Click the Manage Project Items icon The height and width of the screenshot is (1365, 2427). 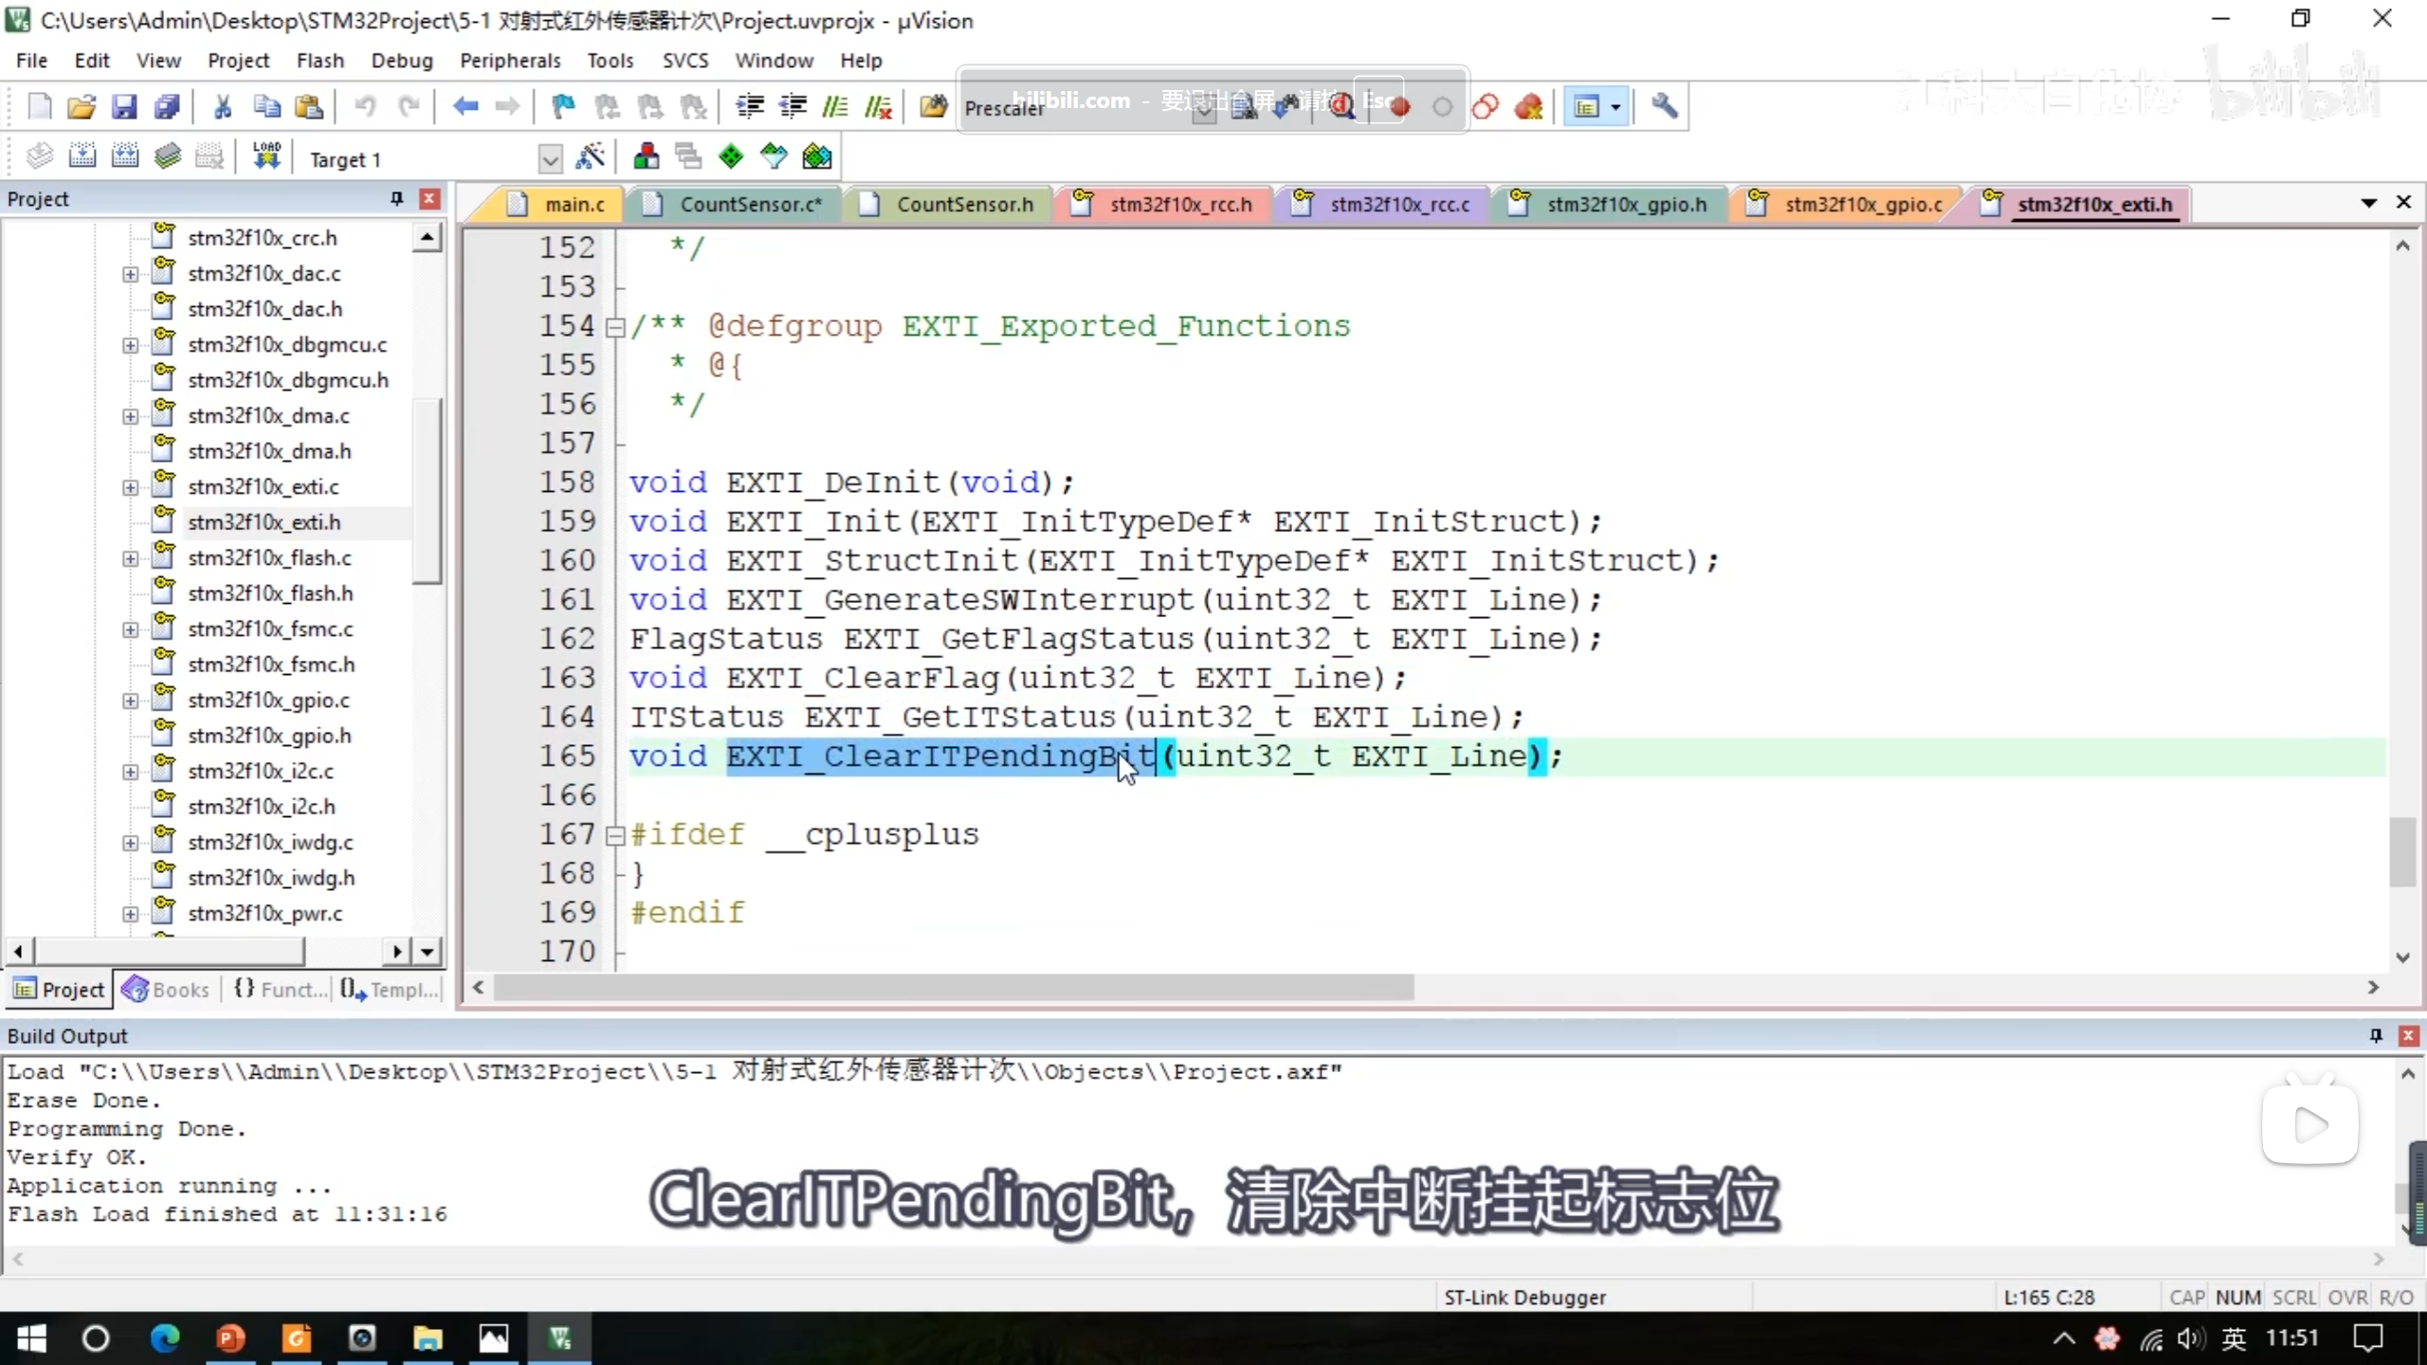[x=646, y=156]
